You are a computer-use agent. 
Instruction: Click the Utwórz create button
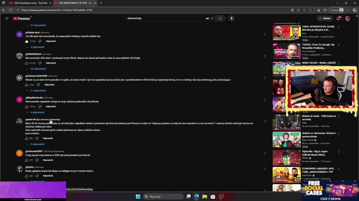(x=324, y=18)
